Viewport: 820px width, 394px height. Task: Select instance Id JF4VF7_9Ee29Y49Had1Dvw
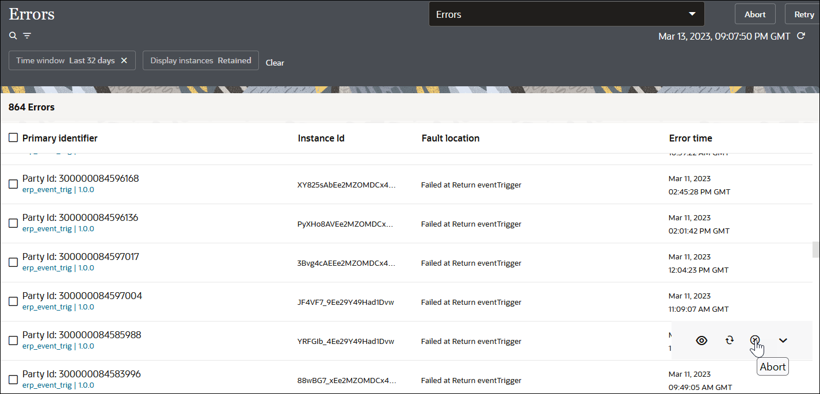tap(345, 302)
